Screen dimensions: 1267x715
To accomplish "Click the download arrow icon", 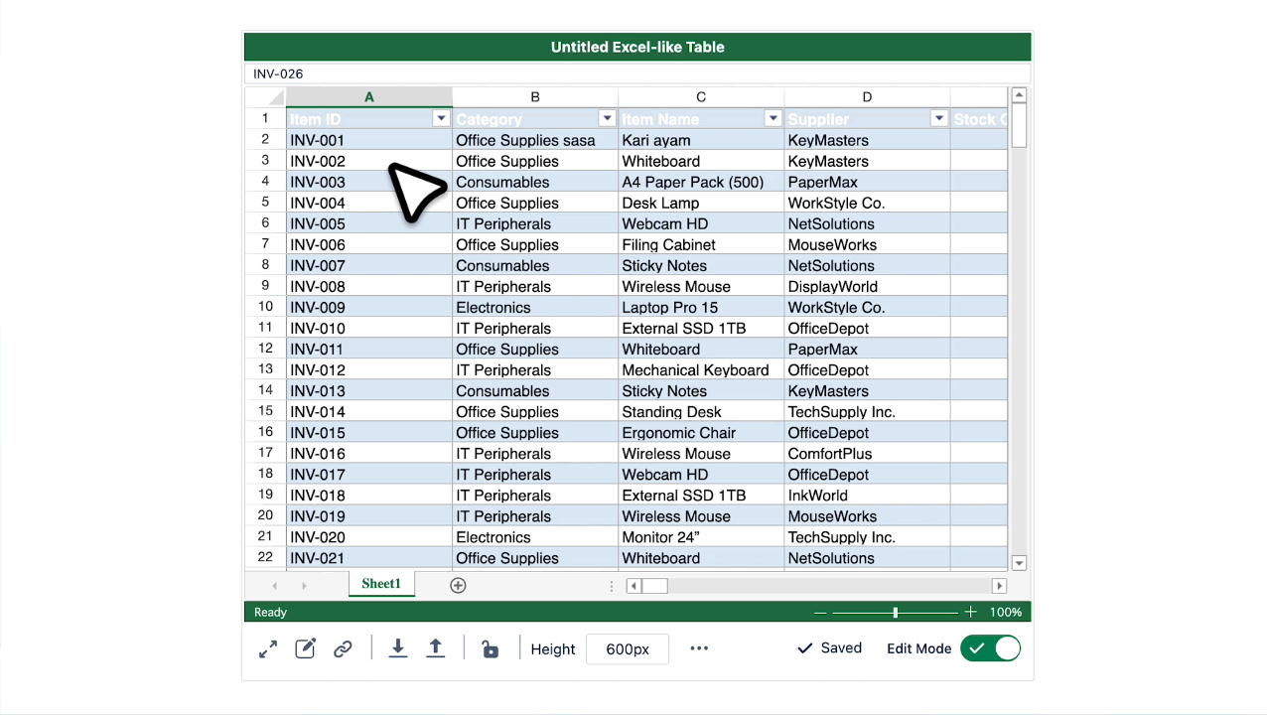I will [x=398, y=648].
